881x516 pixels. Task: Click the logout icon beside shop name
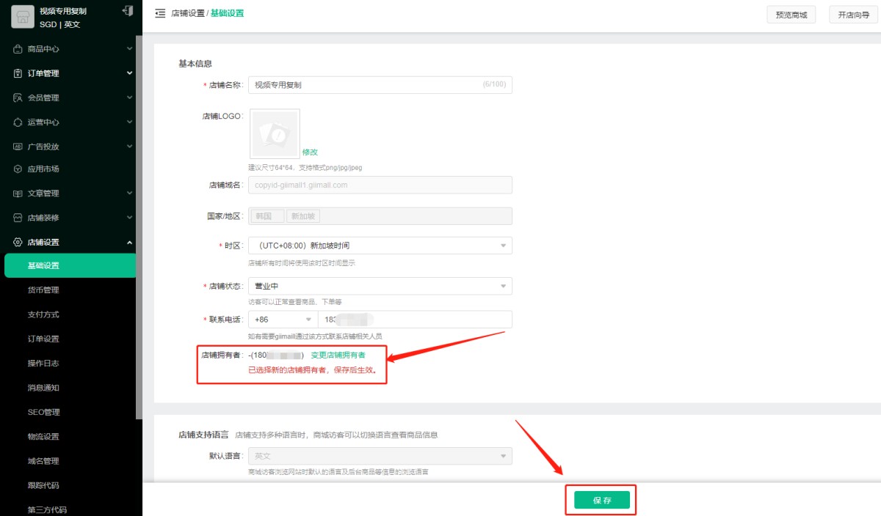point(128,11)
